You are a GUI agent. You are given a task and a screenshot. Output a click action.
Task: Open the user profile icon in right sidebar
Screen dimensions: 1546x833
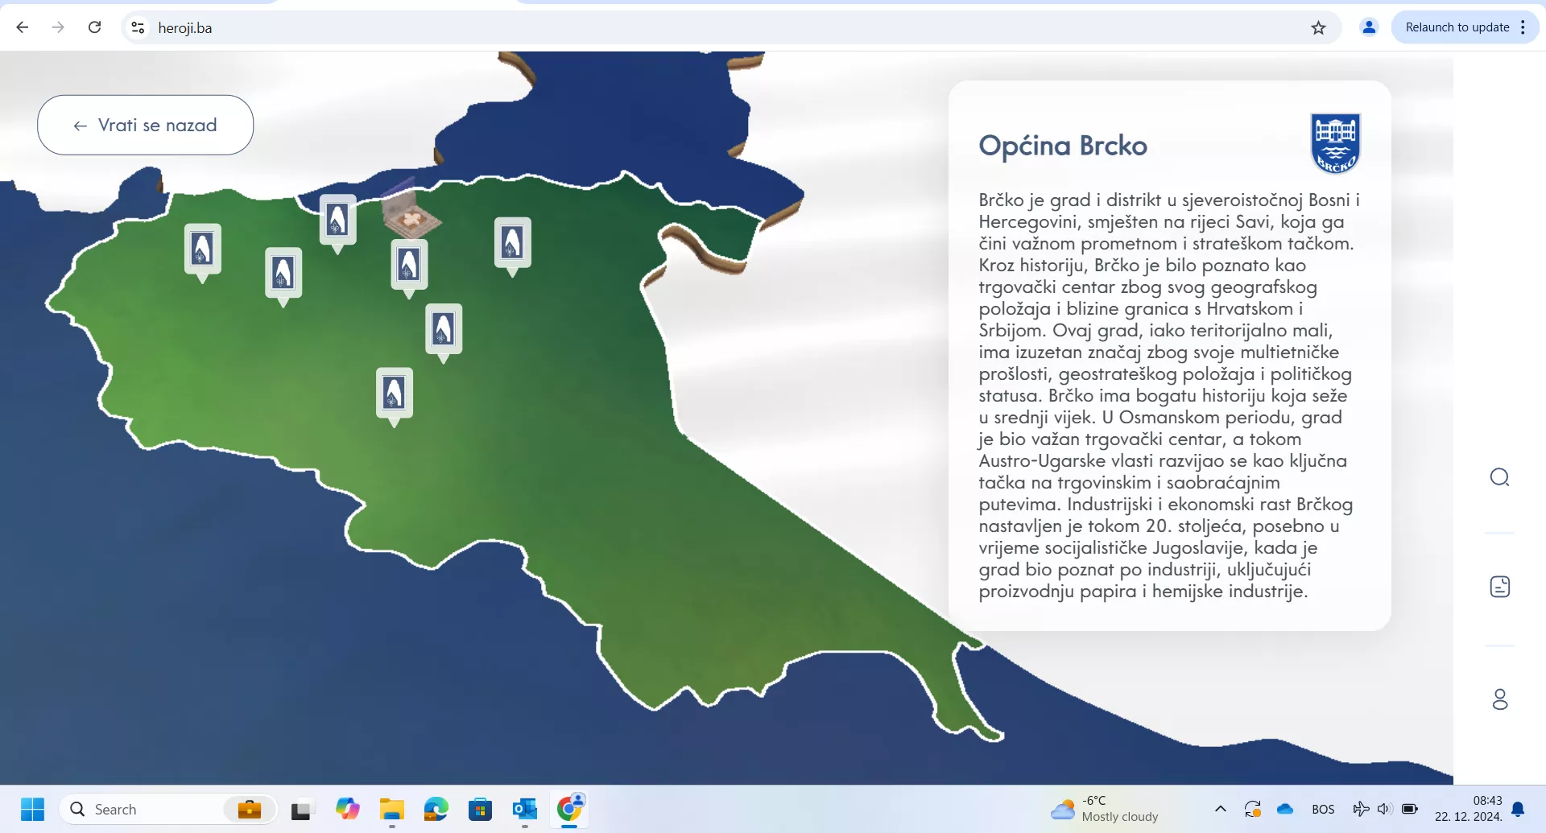click(1499, 699)
